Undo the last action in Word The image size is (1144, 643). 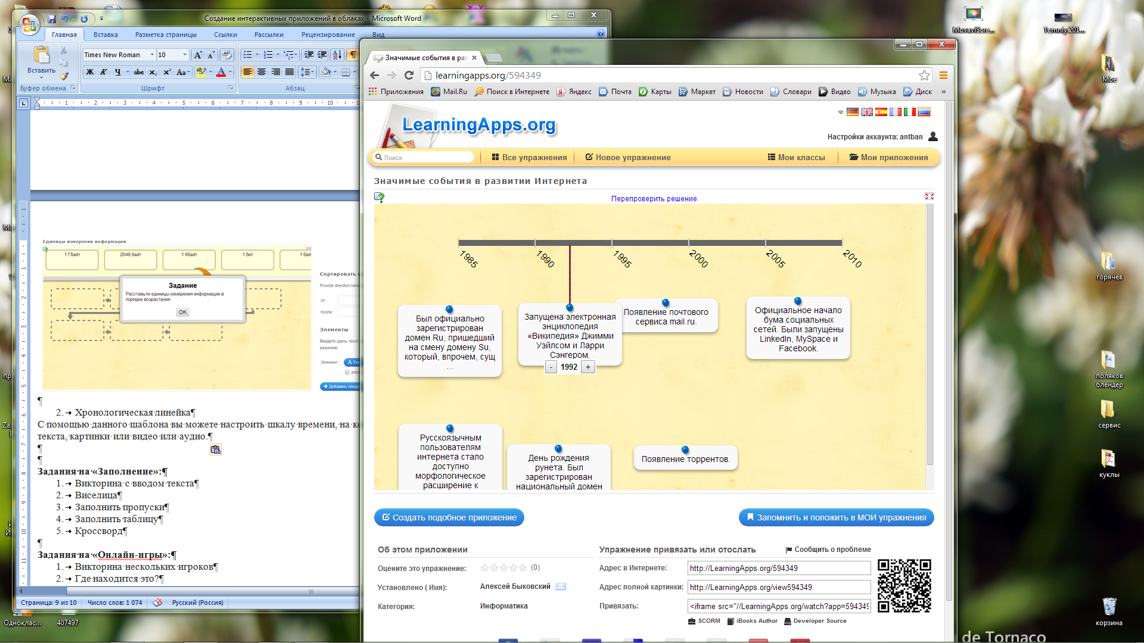click(64, 19)
